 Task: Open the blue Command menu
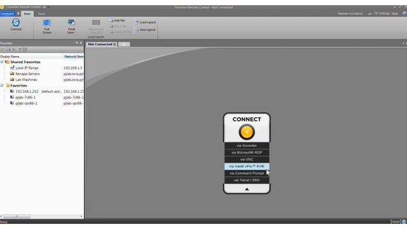7,13
